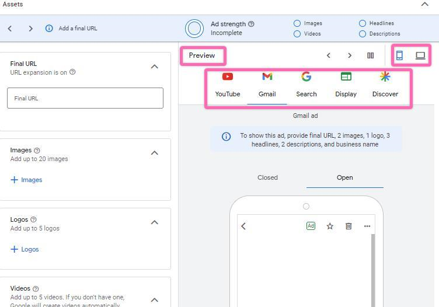Click the trash icon in Gmail preview
The height and width of the screenshot is (307, 439).
pos(349,226)
